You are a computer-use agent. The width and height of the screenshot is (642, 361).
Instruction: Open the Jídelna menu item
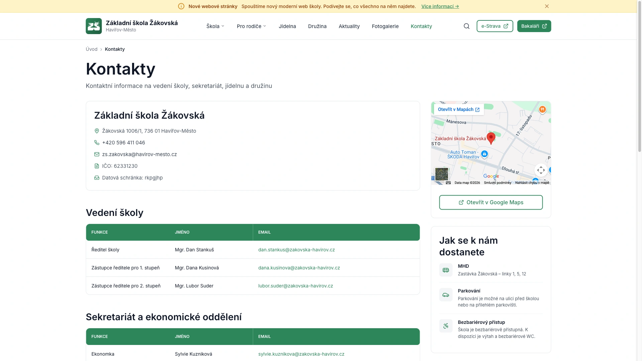coord(287,26)
